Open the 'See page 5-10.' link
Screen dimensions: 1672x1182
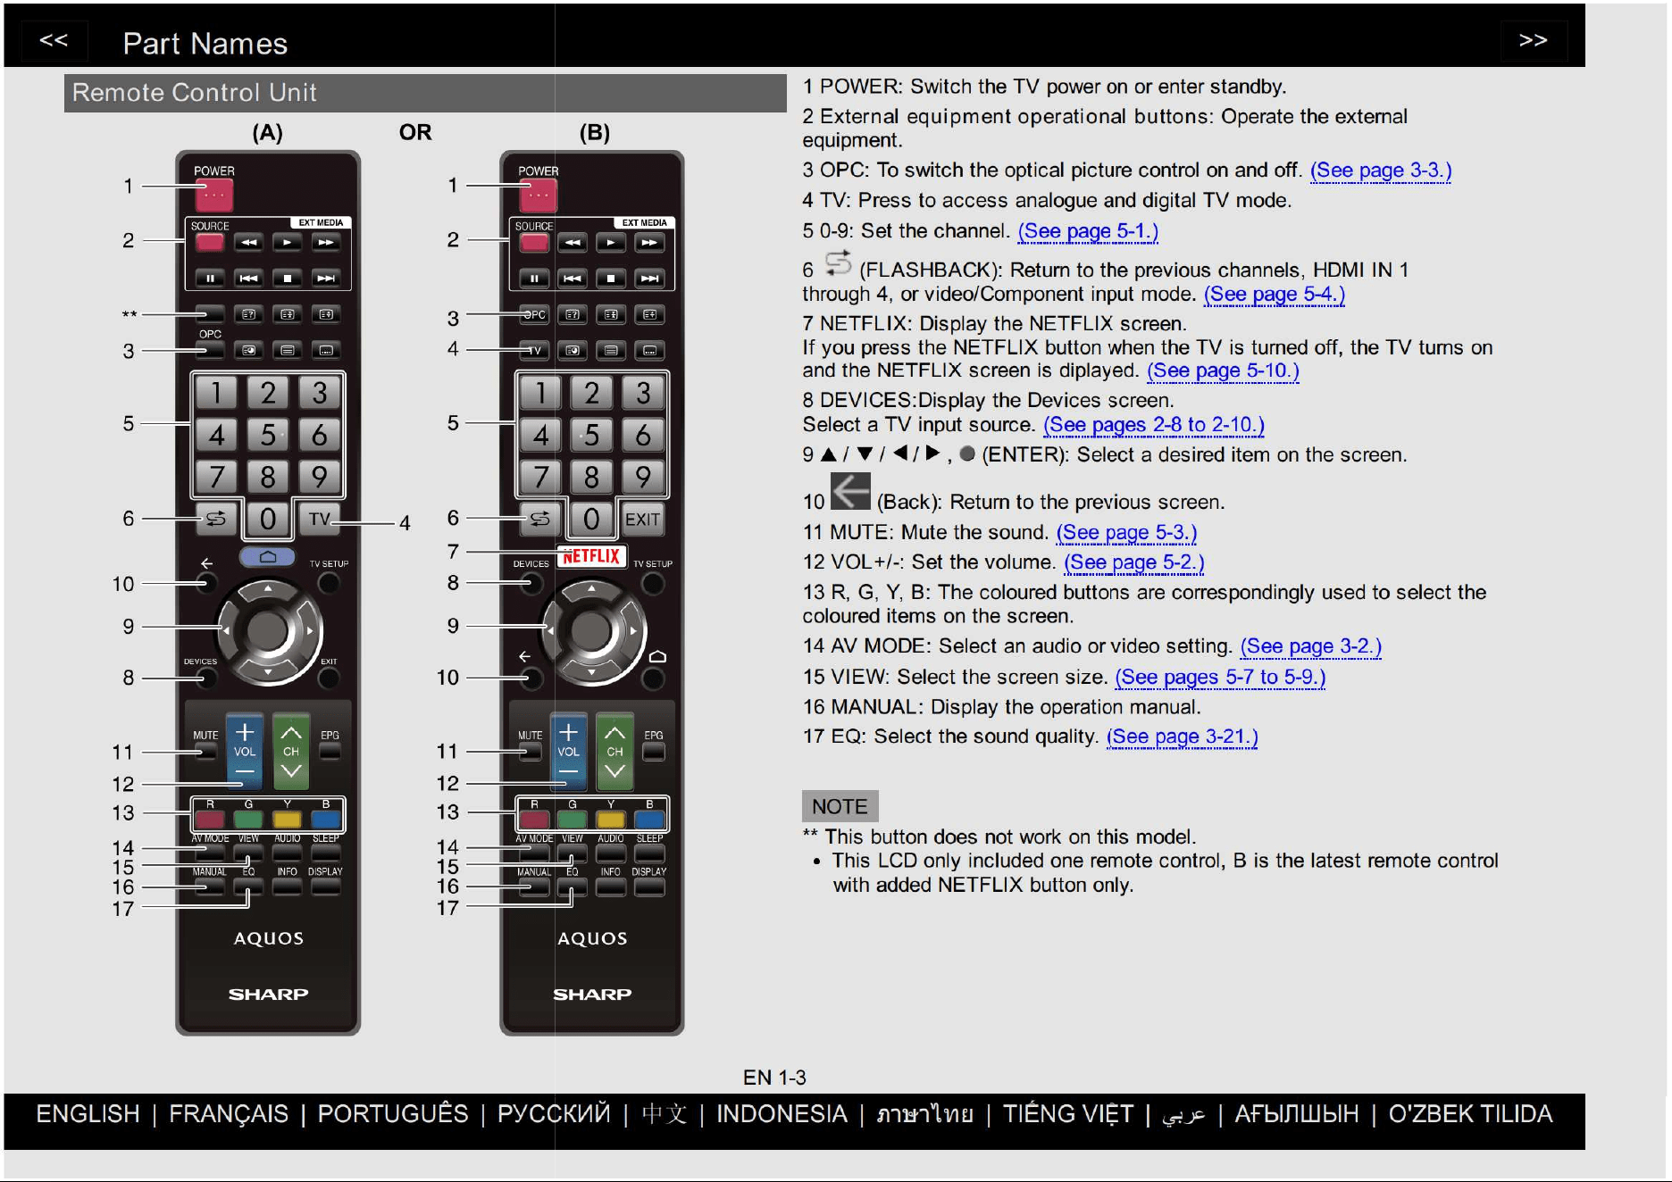(x=1223, y=370)
